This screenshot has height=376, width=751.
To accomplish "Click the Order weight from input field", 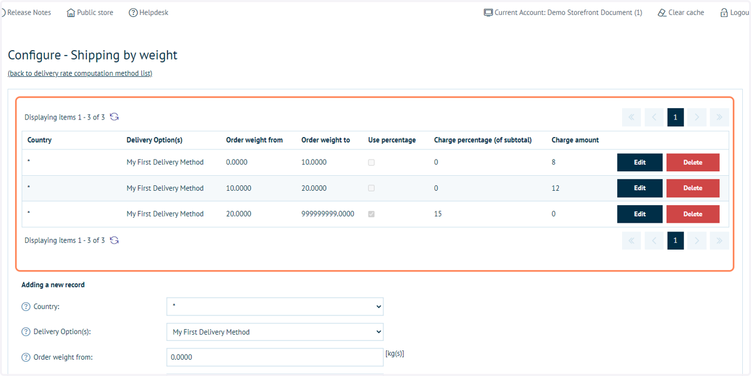I will coord(275,357).
